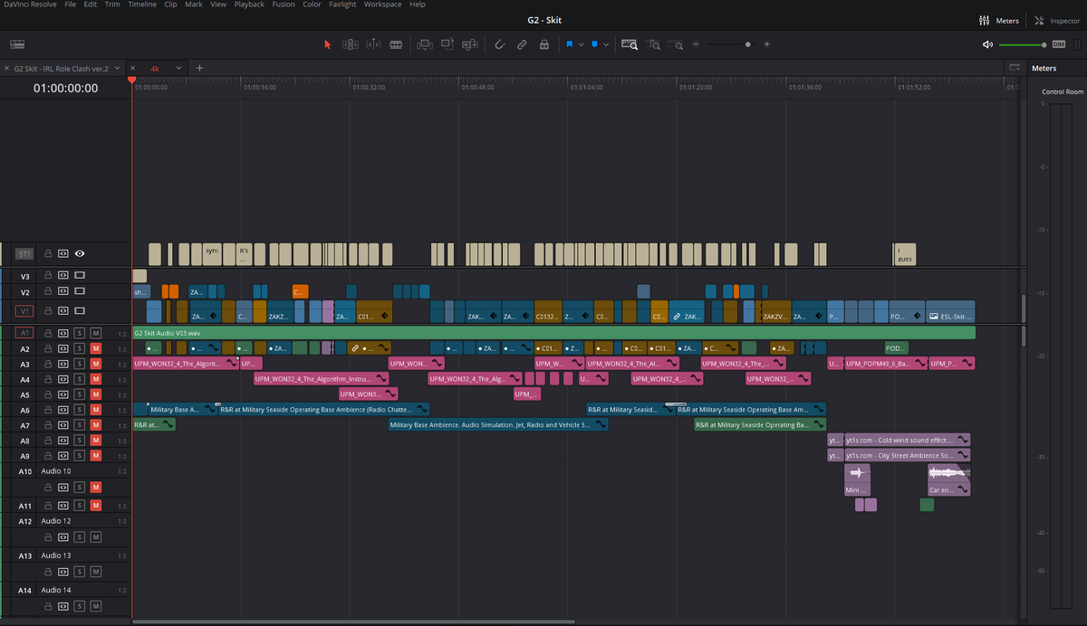Image resolution: width=1087 pixels, height=626 pixels.
Task: Click the floating Meters panel toggle icon
Action: pos(1015,68)
